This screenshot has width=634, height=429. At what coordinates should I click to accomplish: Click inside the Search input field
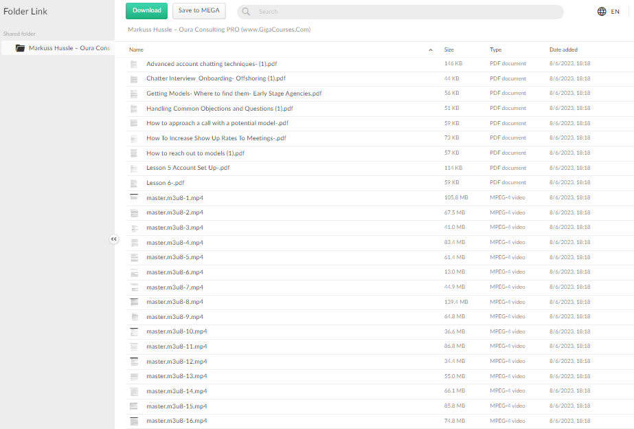click(343, 11)
